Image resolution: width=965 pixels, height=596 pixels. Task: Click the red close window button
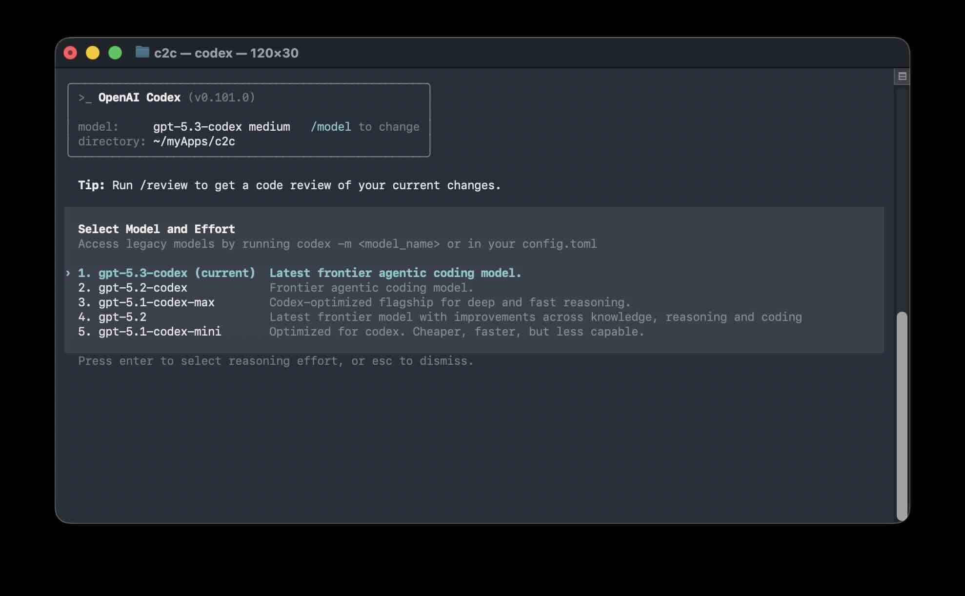tap(70, 53)
